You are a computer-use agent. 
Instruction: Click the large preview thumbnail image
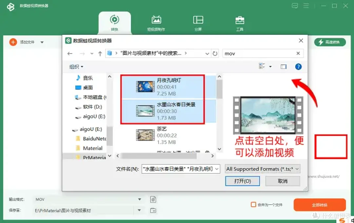tap(268, 115)
